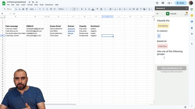Open vertical align dropdown
This screenshot has width=195, height=109.
click(x=116, y=9)
